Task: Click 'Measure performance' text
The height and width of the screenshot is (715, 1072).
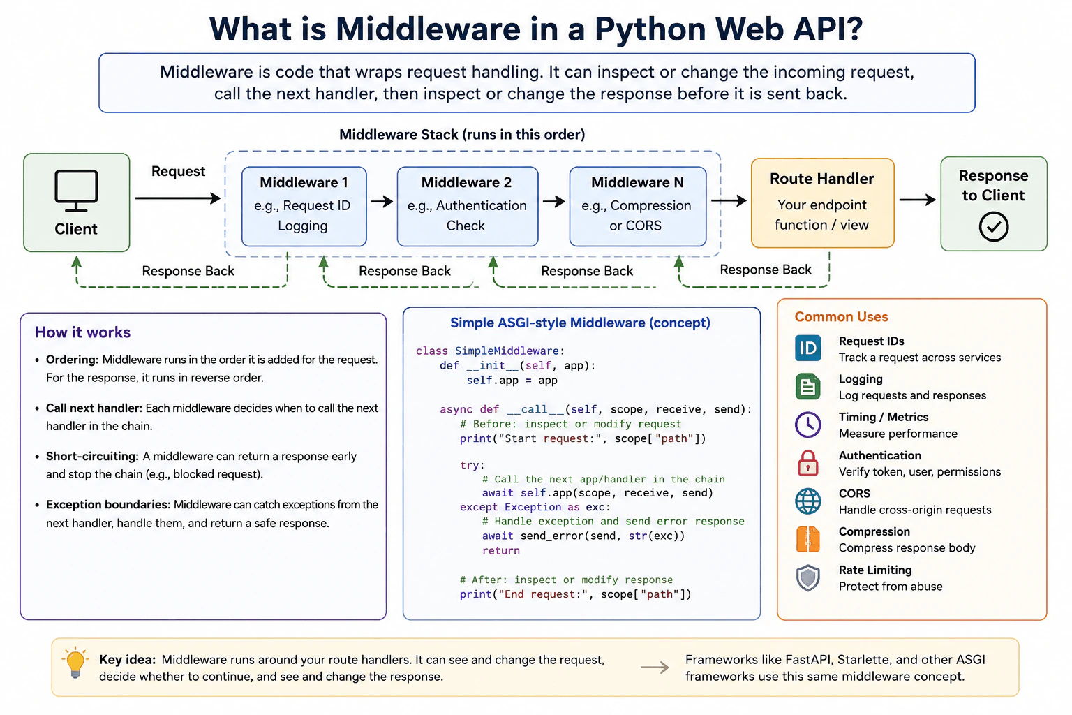Action: (x=898, y=434)
